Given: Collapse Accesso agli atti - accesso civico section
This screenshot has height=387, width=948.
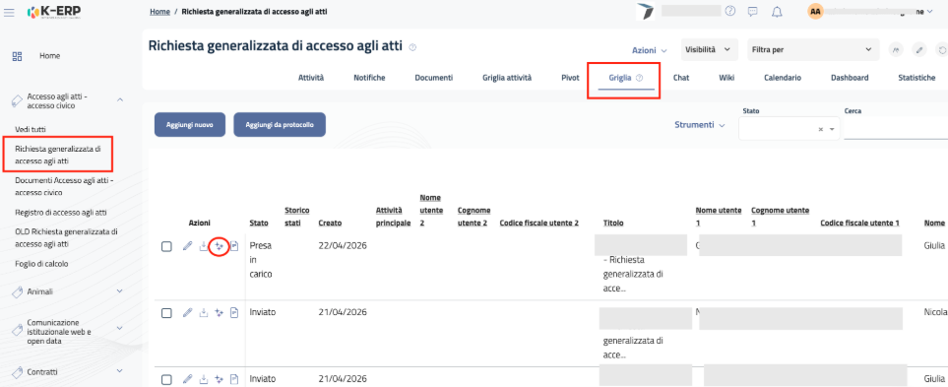Looking at the screenshot, I should (x=119, y=98).
